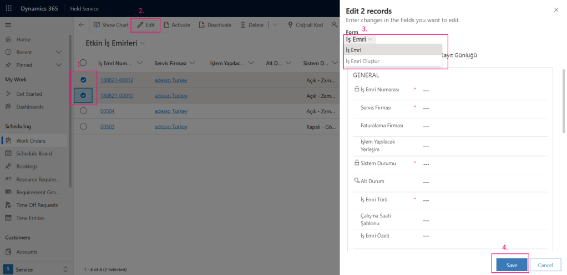Open the Etkin İş Emirleri view selector
This screenshot has height=275, width=567.
point(115,43)
